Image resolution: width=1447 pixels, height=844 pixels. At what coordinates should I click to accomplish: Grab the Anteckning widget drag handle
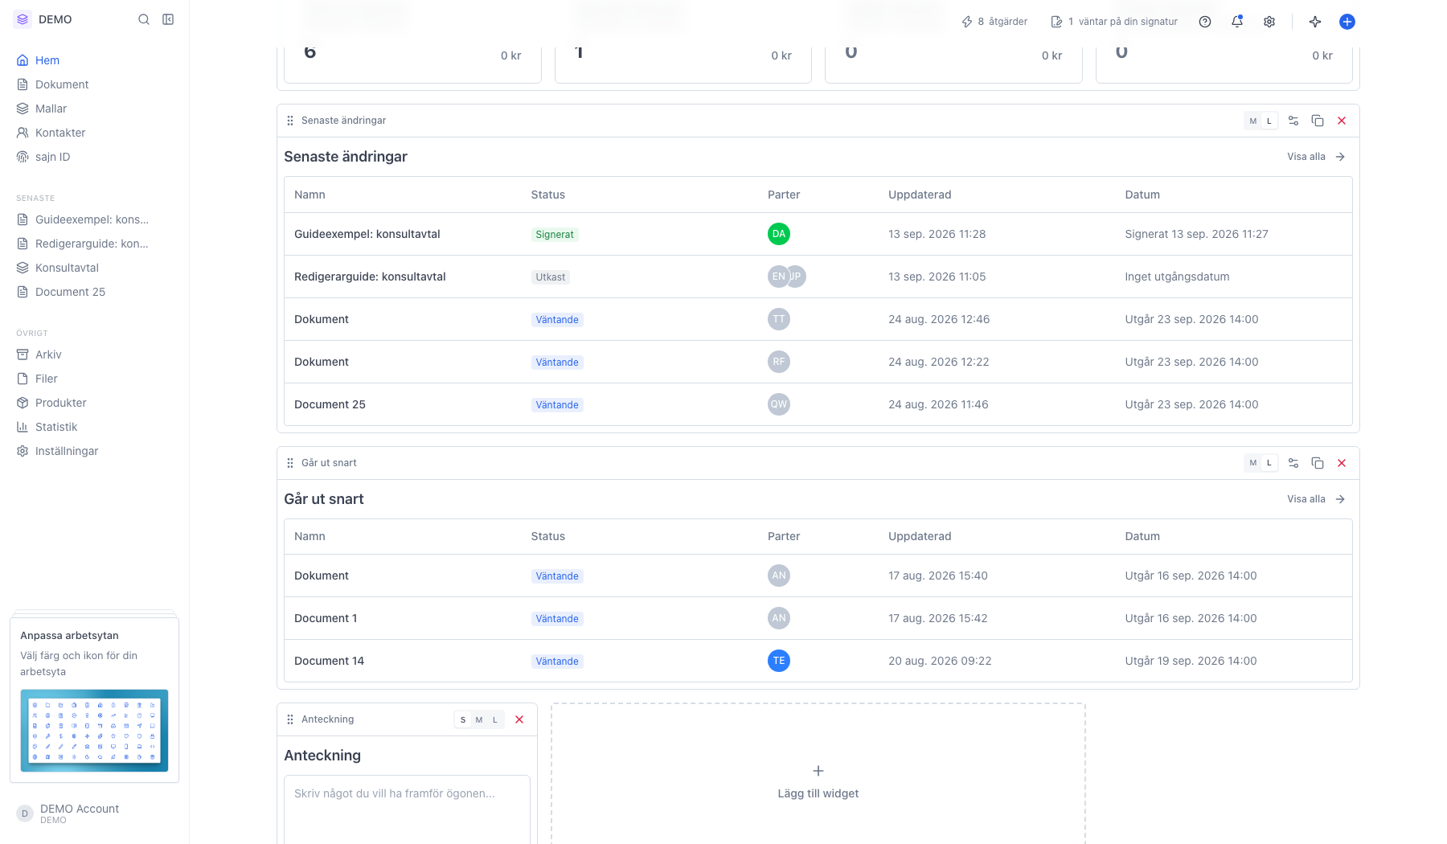290,719
